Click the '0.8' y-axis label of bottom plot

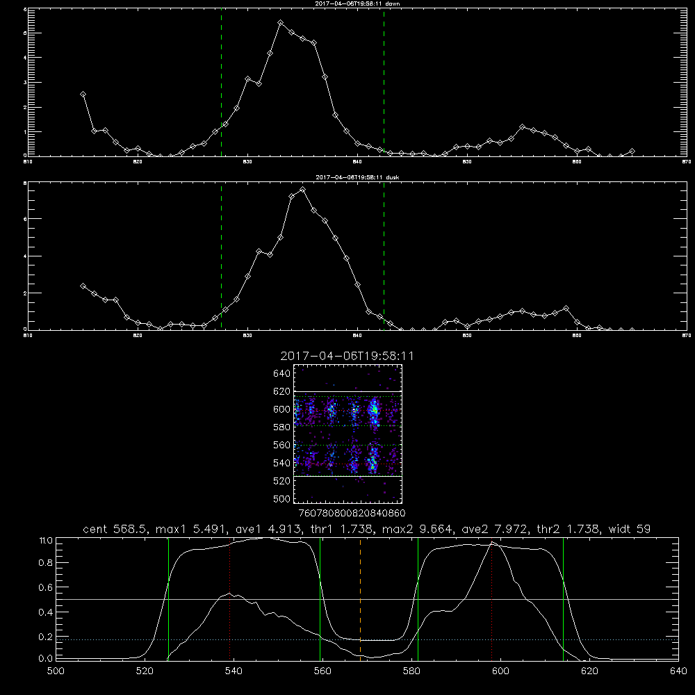[x=46, y=563]
